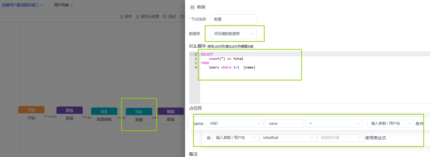430x157 pixels.
Task: Click the 保存 save icon in toolbar
Action: pyautogui.click(x=121, y=17)
